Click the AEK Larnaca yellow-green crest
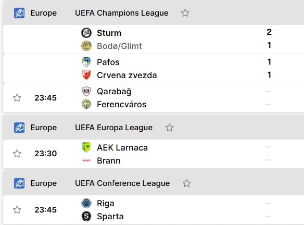 point(86,147)
